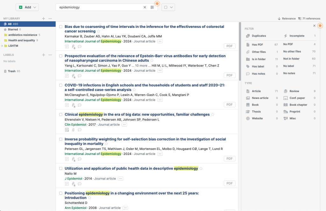Expand the LSHTM folder tree

point(2,46)
